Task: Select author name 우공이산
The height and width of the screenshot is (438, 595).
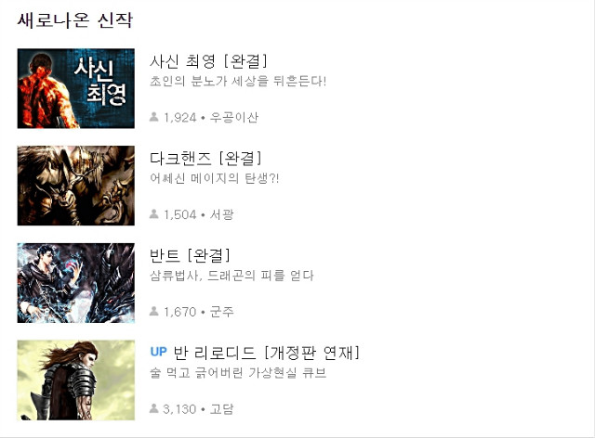Action: tap(234, 118)
